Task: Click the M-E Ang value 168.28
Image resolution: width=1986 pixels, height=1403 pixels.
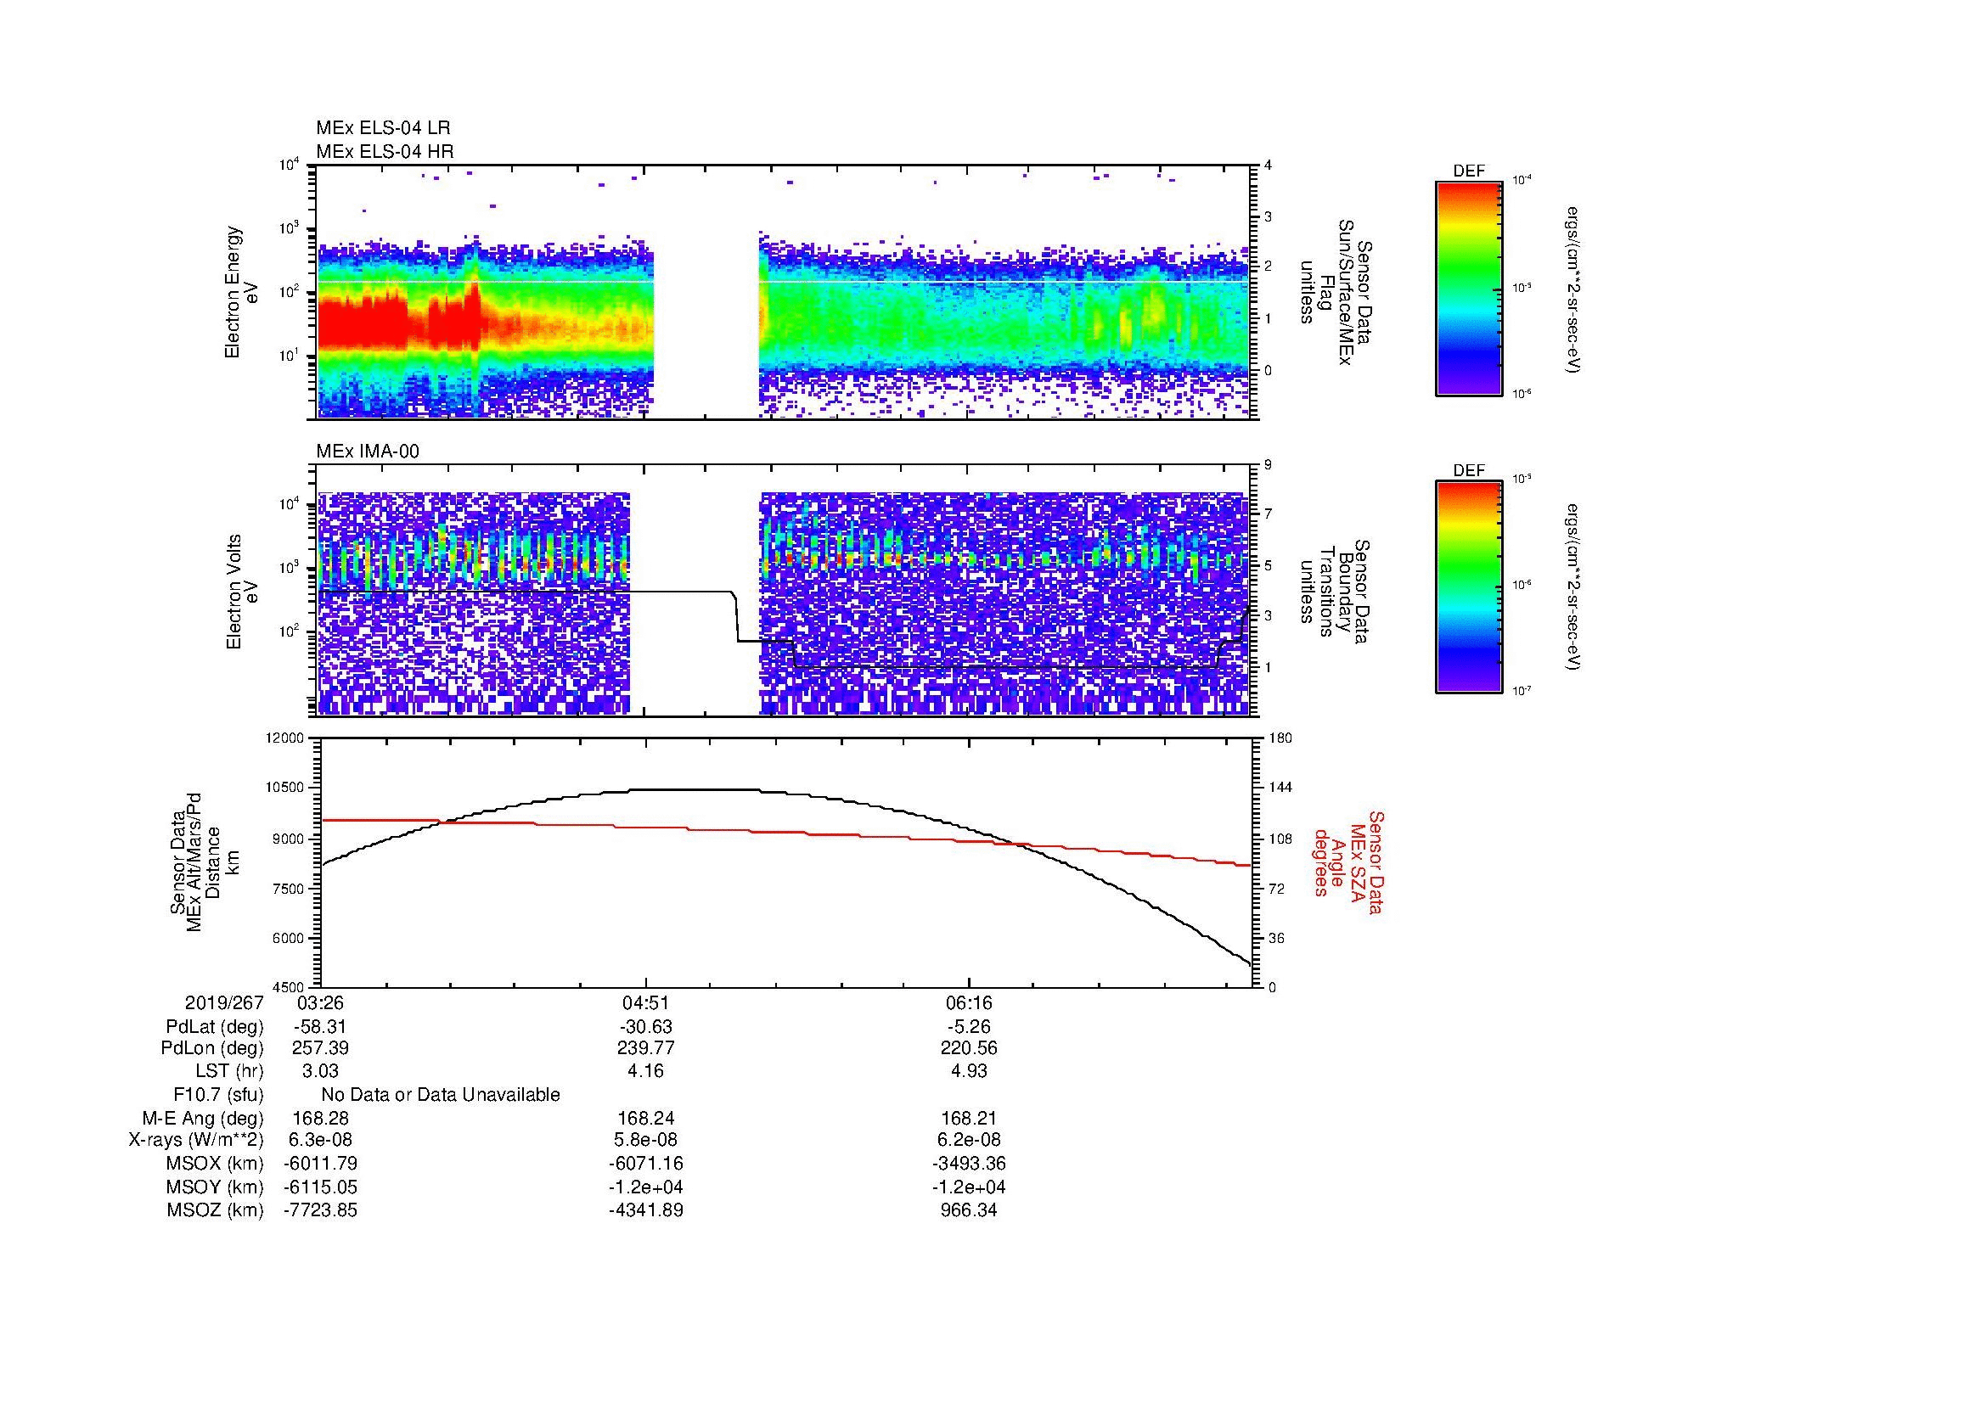Action: point(321,1118)
